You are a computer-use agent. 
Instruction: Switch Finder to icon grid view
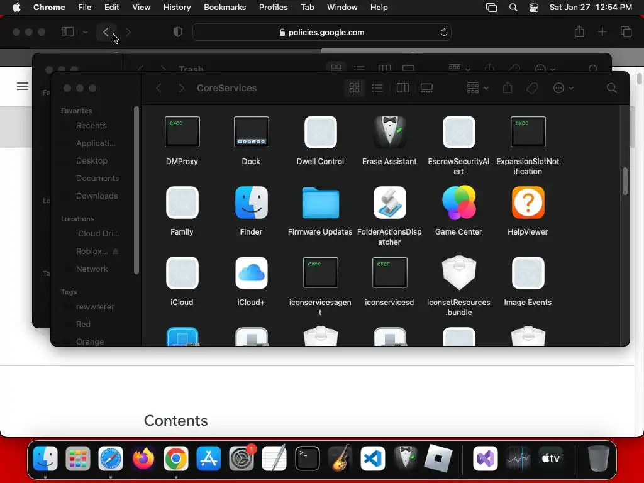[x=354, y=88]
